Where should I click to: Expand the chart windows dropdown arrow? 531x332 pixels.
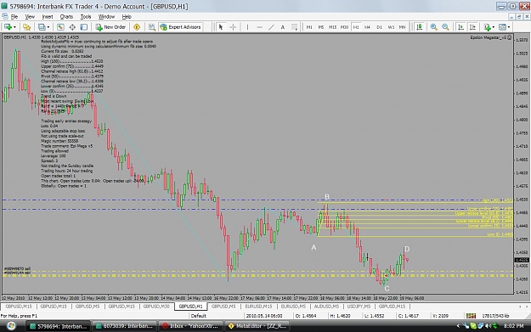pyautogui.click(x=48, y=27)
